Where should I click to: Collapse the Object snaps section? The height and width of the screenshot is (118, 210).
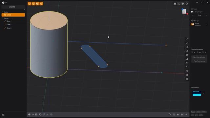point(207,25)
